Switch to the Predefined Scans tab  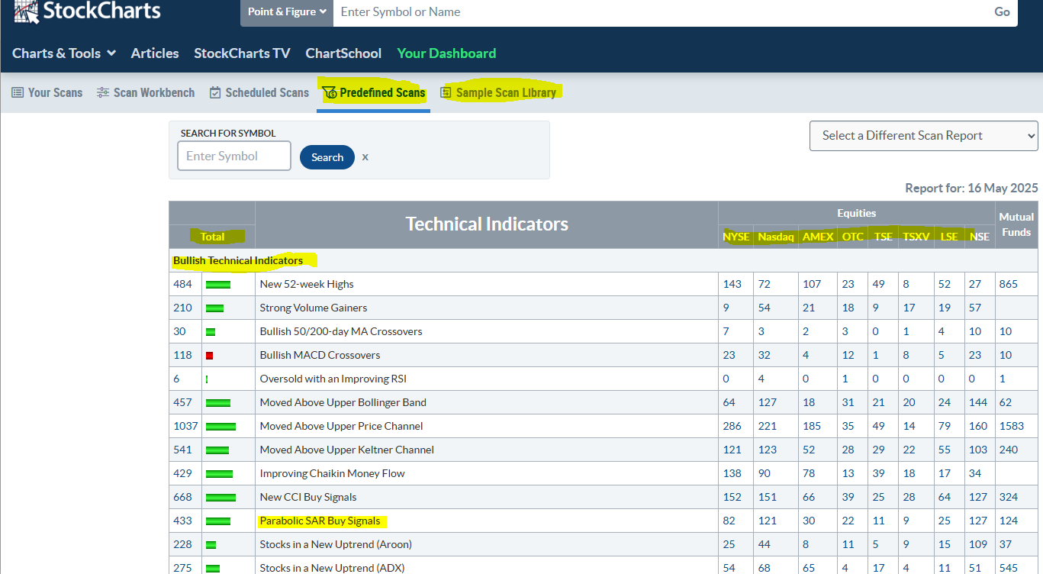(x=374, y=93)
